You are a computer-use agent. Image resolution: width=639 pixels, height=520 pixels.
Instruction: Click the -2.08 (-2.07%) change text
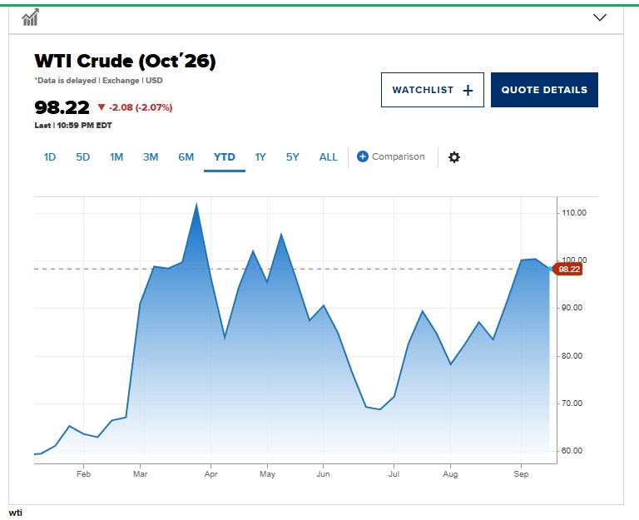pos(141,107)
